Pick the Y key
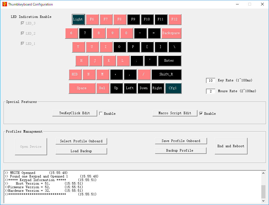Screen dimensions: 269x205 pyautogui.click(x=78, y=47)
